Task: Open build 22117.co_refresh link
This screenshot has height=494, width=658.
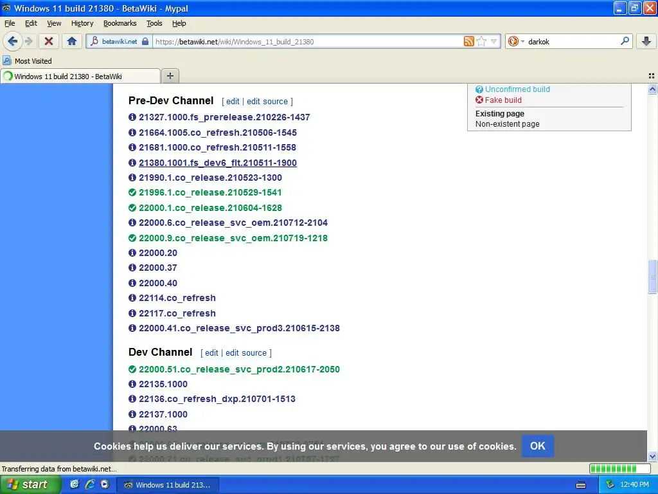Action: point(177,313)
